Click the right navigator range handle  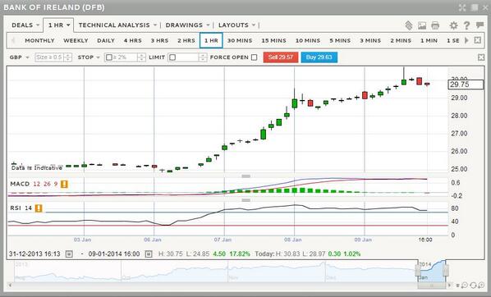(446, 270)
